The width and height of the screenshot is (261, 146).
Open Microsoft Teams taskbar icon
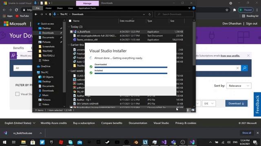coord(173,142)
